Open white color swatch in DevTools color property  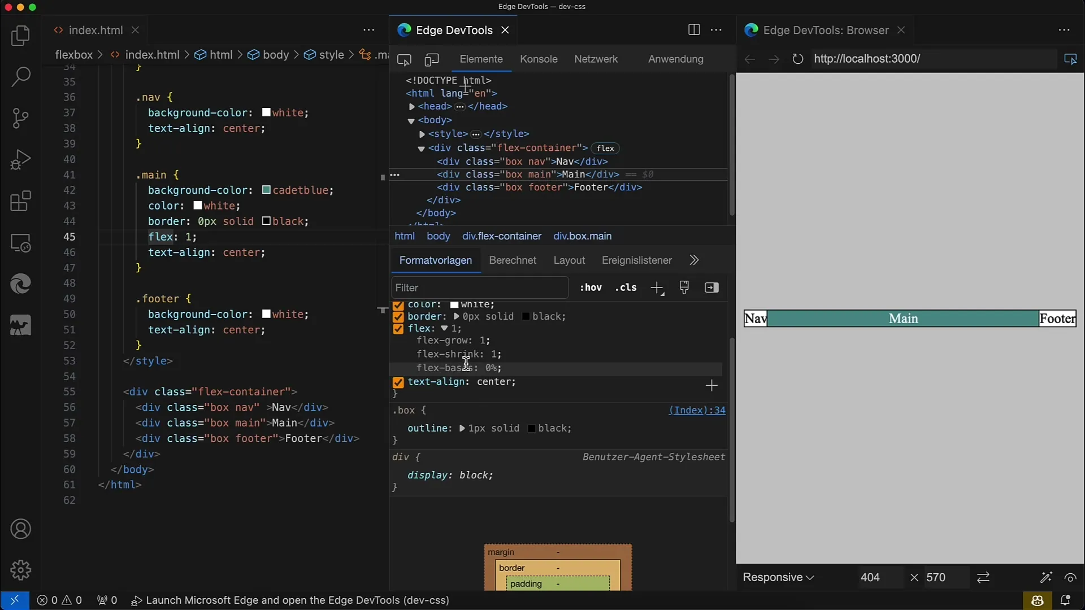tap(454, 305)
